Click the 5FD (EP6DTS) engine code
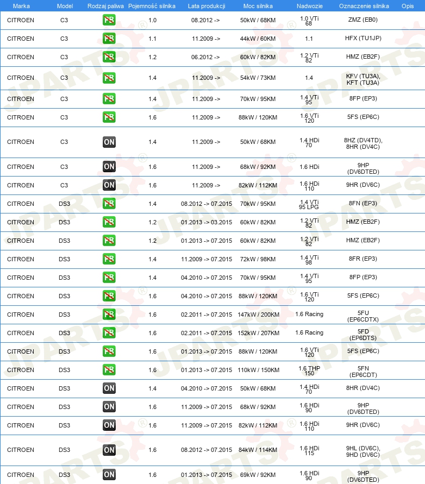425x484 pixels. pyautogui.click(x=363, y=335)
